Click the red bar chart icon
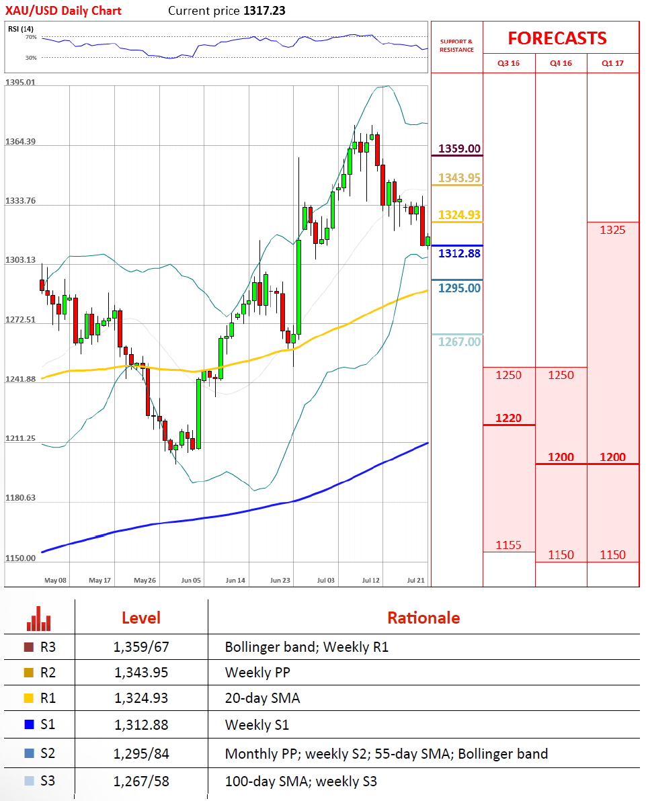The image size is (646, 801). click(39, 618)
